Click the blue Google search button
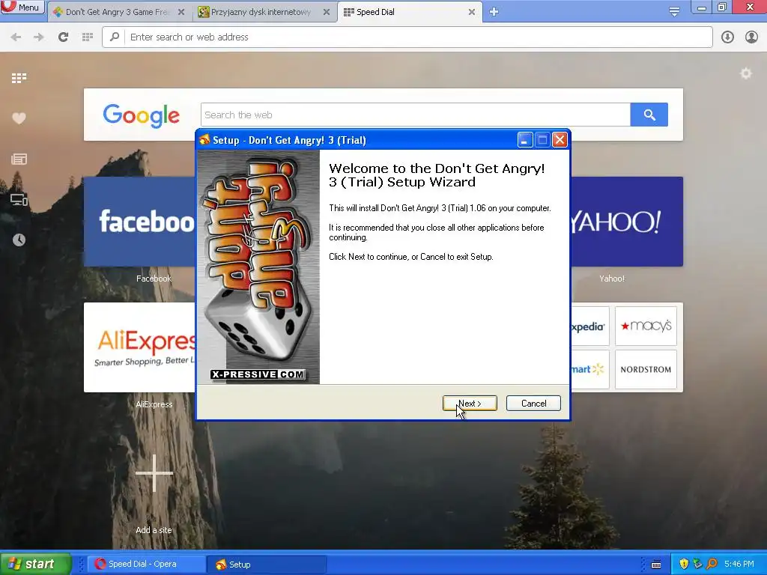This screenshot has height=575, width=767. pyautogui.click(x=649, y=115)
